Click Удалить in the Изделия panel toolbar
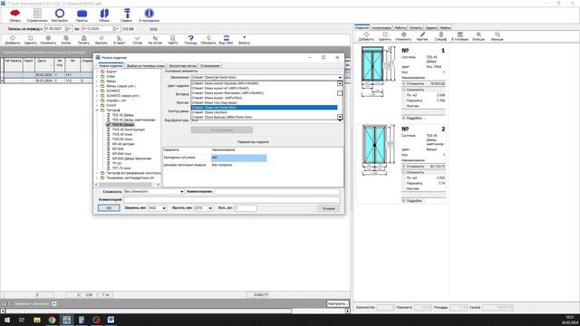The height and width of the screenshot is (326, 580). [385, 36]
